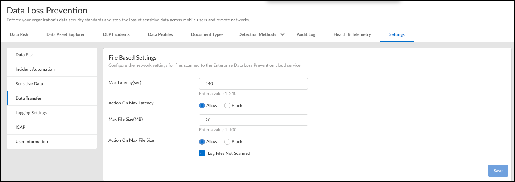This screenshot has width=515, height=182.
Task: Uncheck the Log Files Not Scanned checkbox
Action: 202,153
